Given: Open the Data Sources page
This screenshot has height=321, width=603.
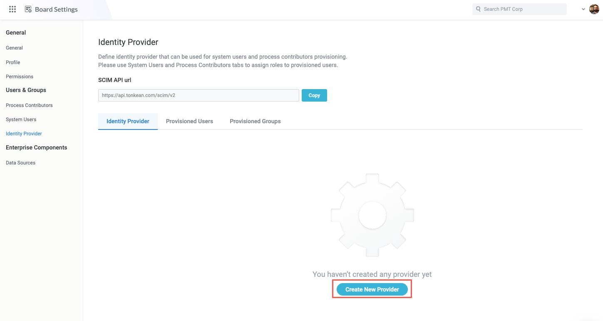Looking at the screenshot, I should [x=20, y=162].
